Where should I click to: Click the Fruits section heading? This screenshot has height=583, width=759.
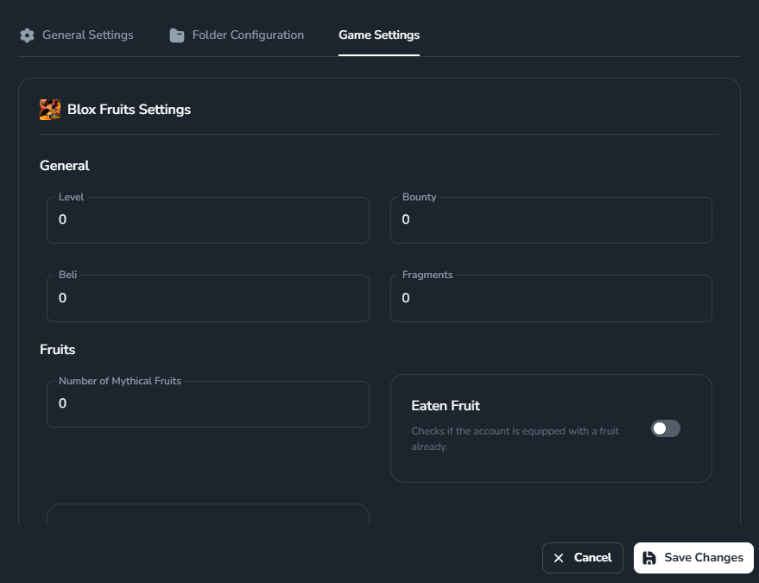tap(57, 349)
